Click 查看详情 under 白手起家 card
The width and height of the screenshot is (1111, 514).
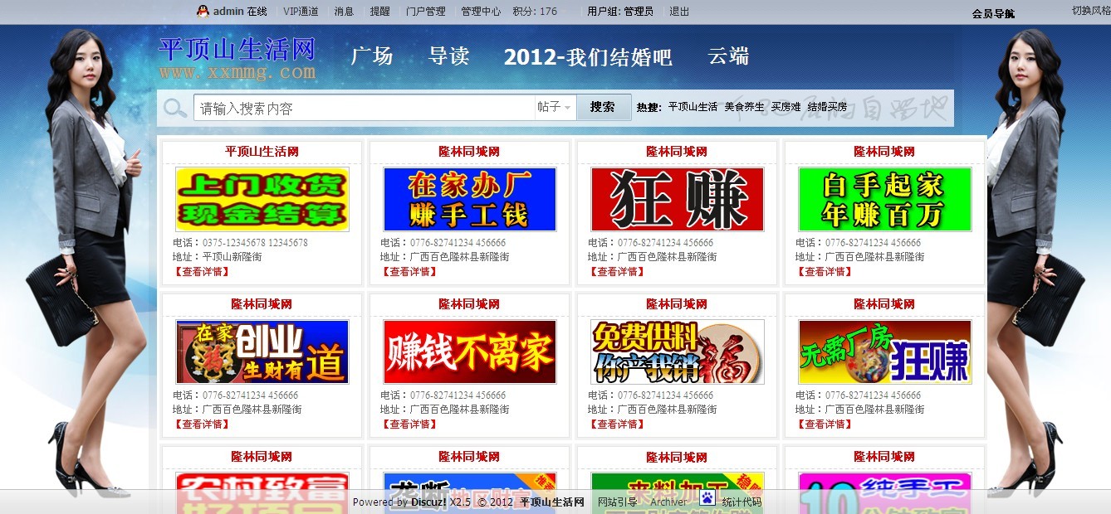coord(824,272)
